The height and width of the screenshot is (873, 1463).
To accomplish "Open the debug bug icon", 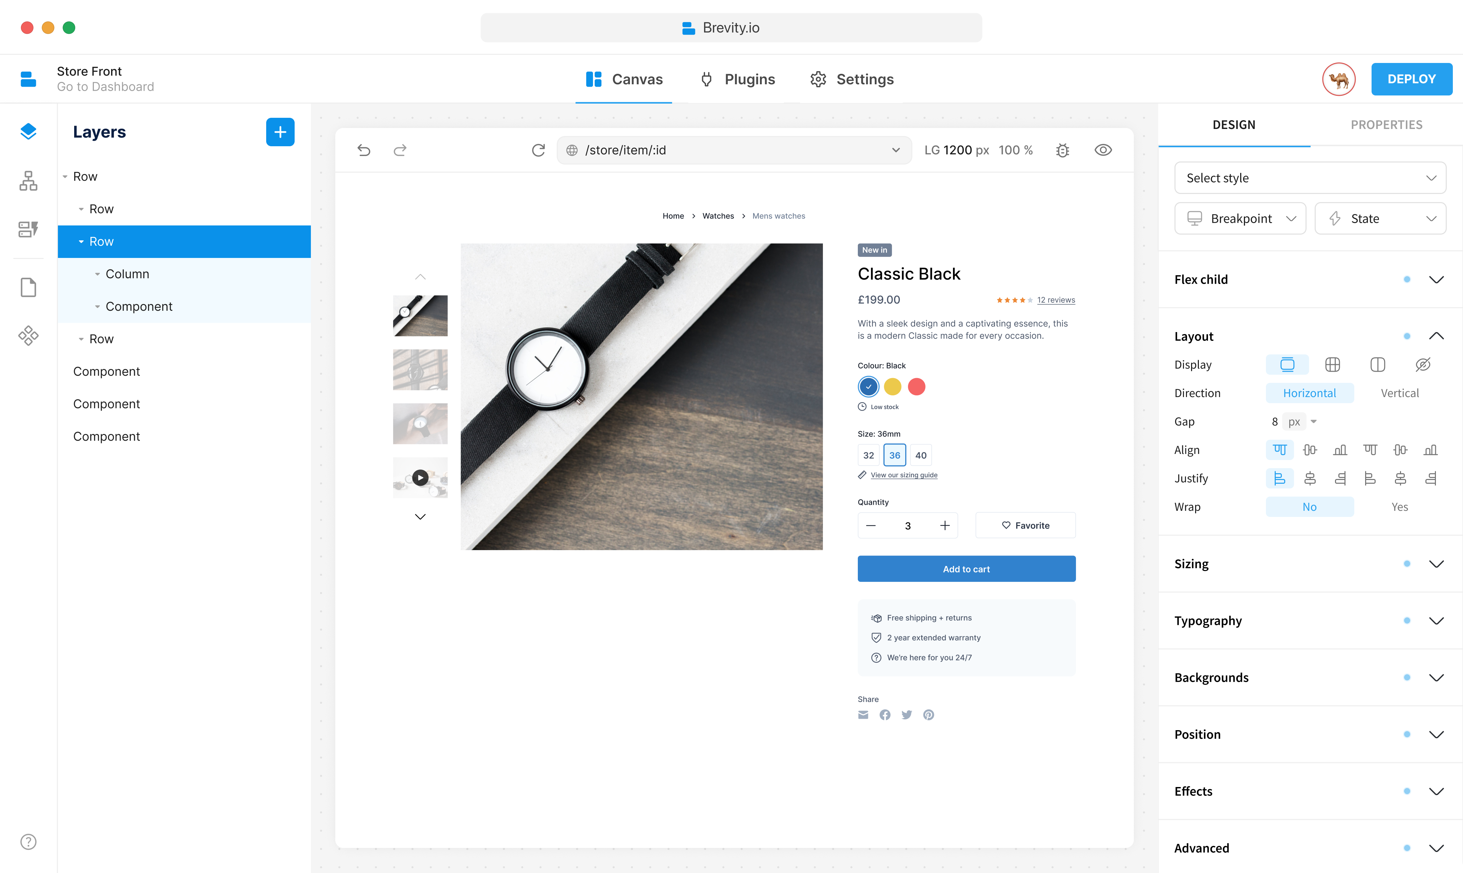I will click(1062, 150).
